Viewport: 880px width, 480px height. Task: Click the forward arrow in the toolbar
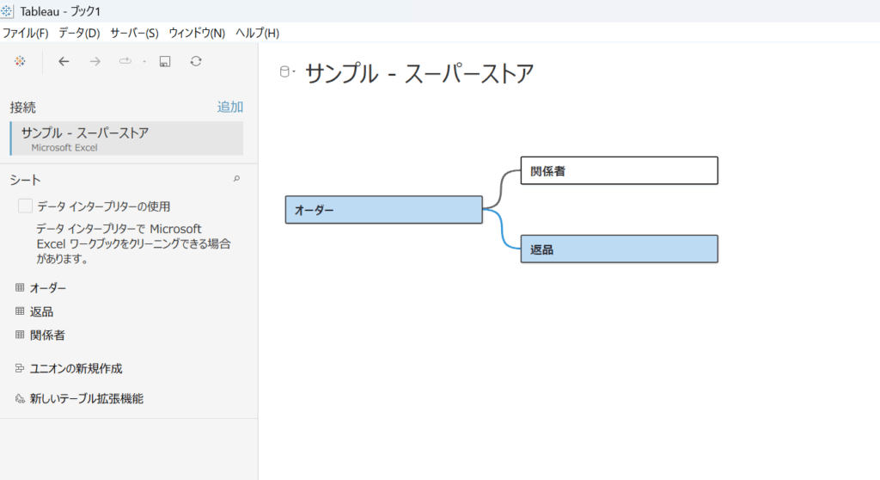pyautogui.click(x=95, y=61)
